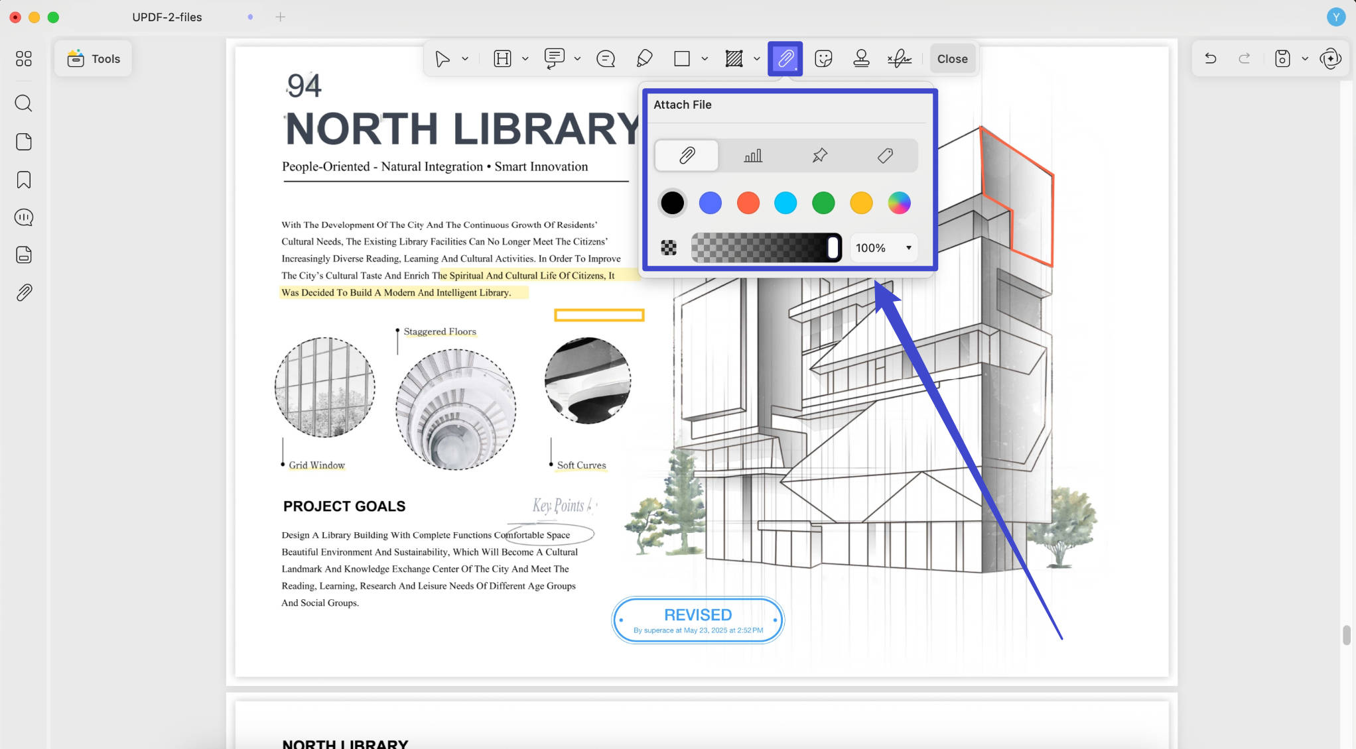Viewport: 1356px width, 749px height.
Task: Select the Sticker tool in toolbar
Action: coord(823,59)
